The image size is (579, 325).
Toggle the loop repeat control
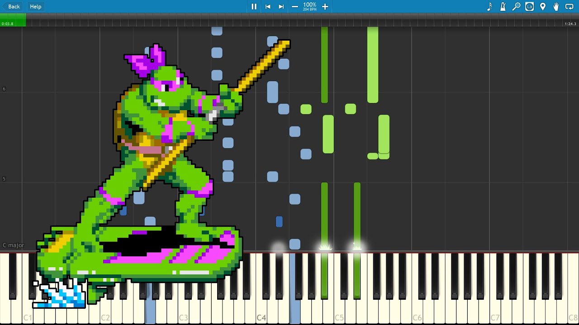pos(570,6)
